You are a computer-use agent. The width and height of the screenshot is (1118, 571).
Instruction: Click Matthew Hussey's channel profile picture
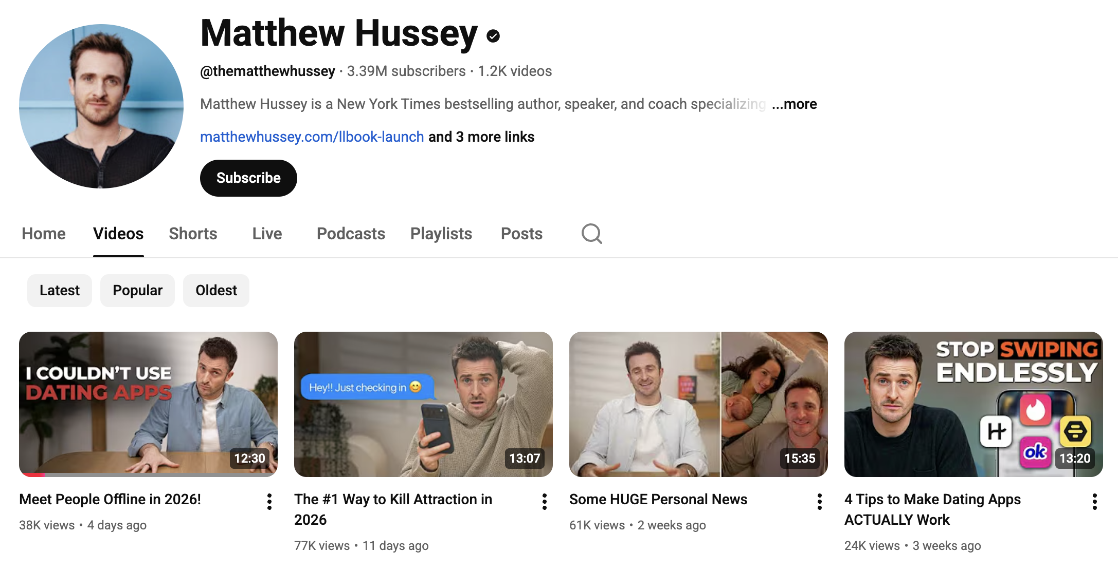click(x=101, y=106)
